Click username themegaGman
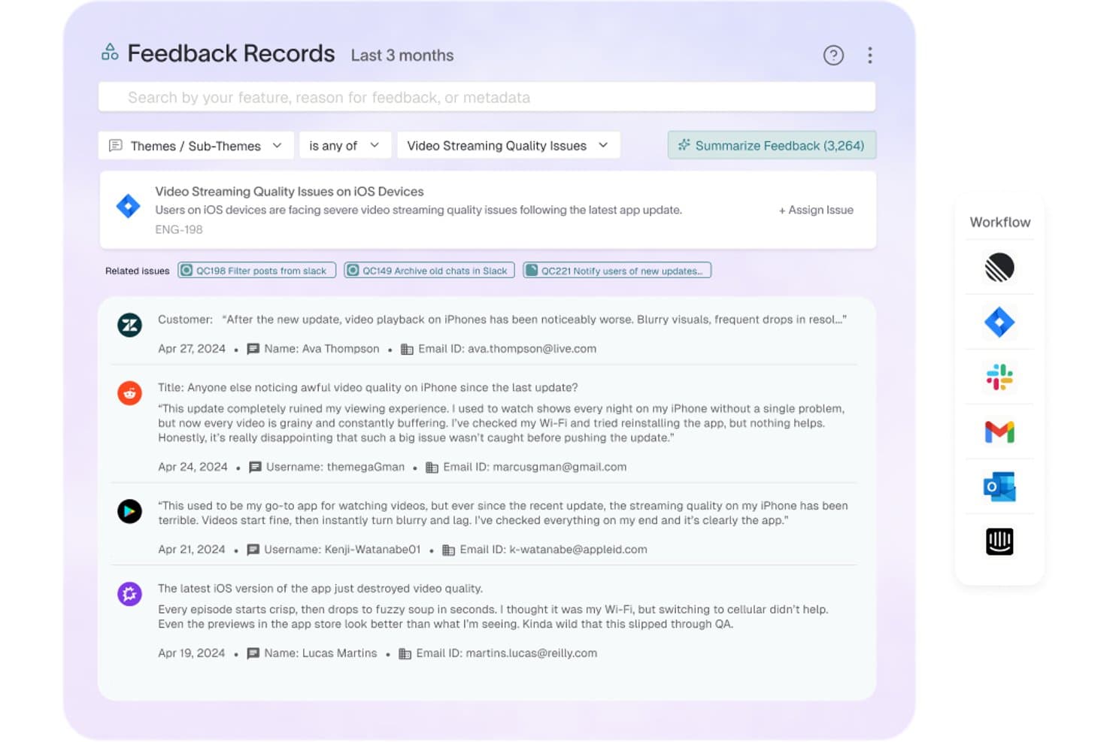The width and height of the screenshot is (1113, 742). (x=365, y=467)
